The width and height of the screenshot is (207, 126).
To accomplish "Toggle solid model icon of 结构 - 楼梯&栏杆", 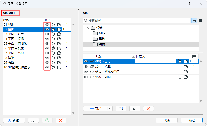I will click(186, 72).
